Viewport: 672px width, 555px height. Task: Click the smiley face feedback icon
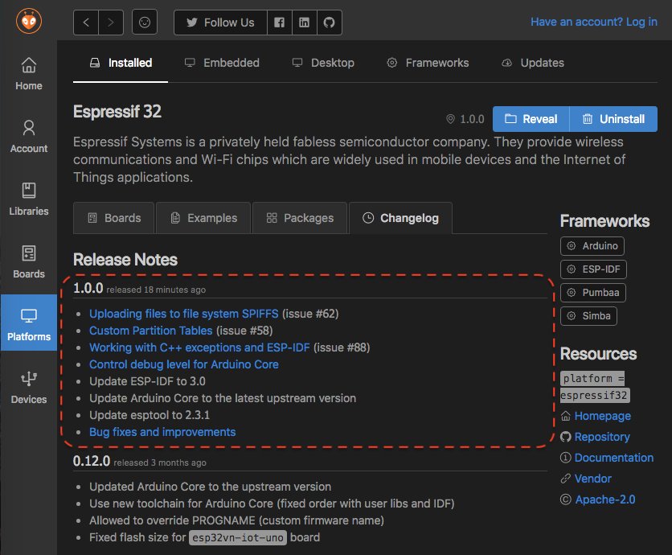[x=145, y=23]
